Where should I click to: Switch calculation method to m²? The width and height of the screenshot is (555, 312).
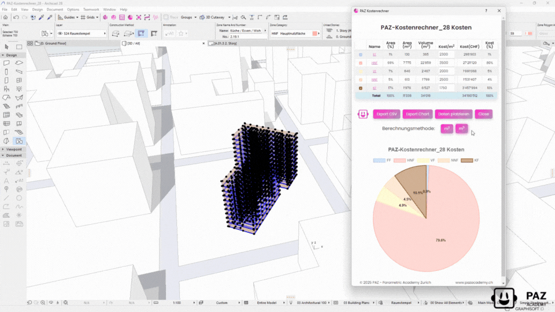[x=447, y=129]
